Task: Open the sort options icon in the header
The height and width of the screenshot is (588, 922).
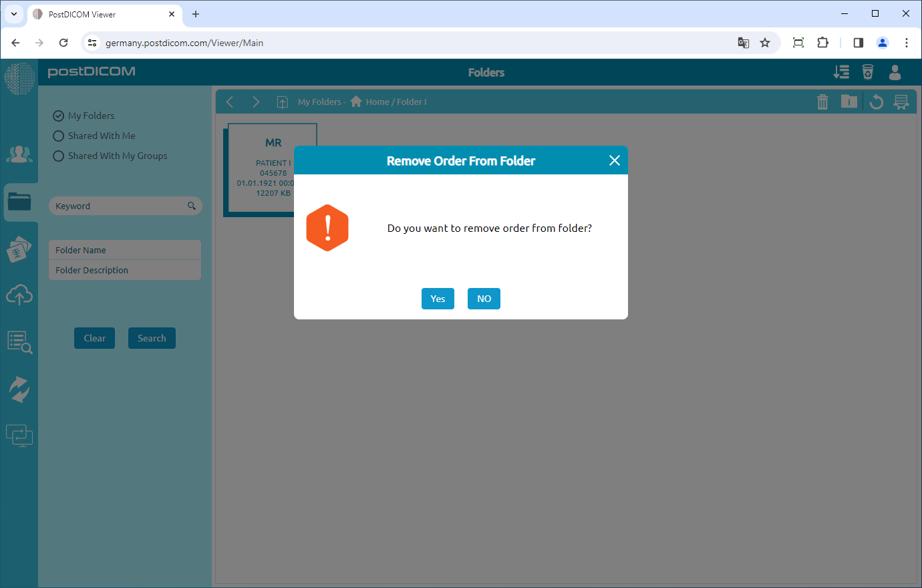Action: click(841, 71)
